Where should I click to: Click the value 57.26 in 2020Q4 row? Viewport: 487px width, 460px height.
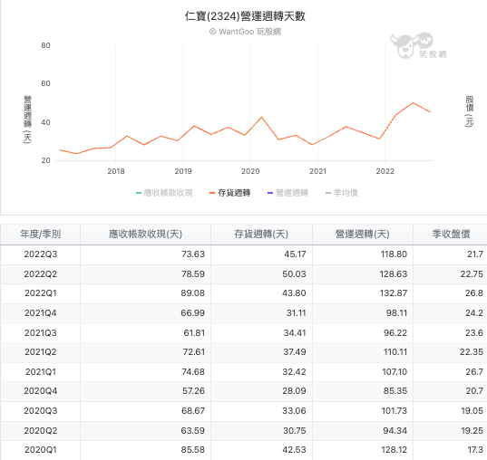click(193, 391)
